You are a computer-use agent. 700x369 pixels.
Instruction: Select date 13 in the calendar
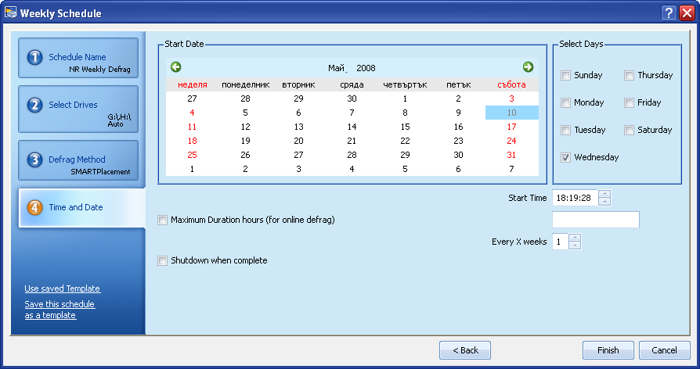click(298, 127)
